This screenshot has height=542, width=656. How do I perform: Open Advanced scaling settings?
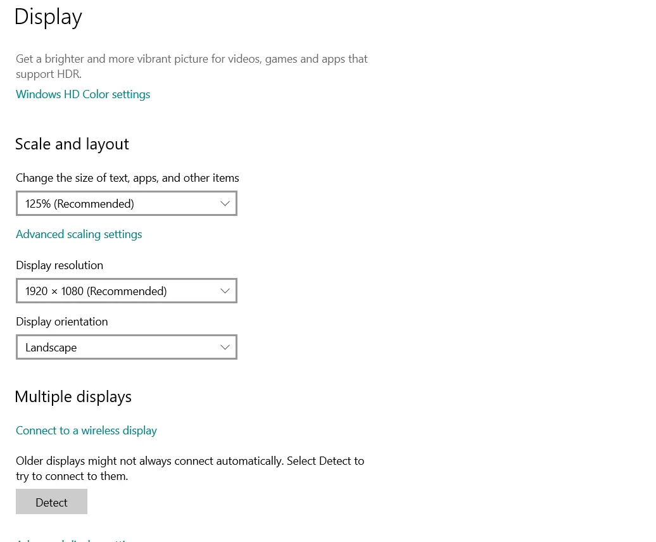(79, 234)
